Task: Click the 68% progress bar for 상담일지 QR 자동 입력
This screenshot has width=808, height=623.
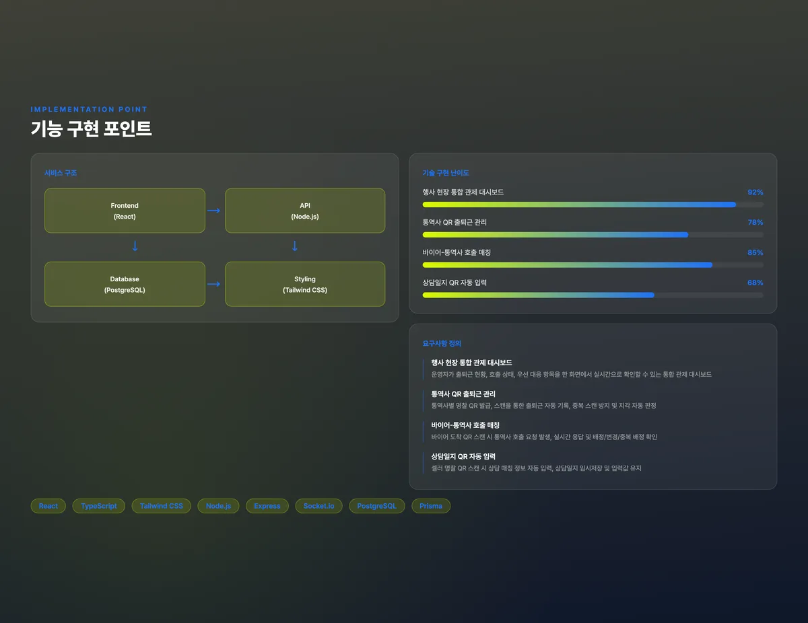Action: 593,295
